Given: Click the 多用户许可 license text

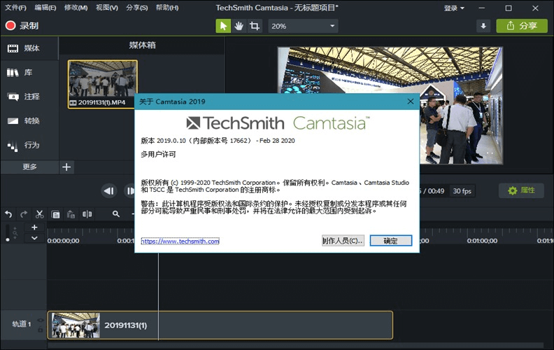Looking at the screenshot, I should pyautogui.click(x=158, y=154).
